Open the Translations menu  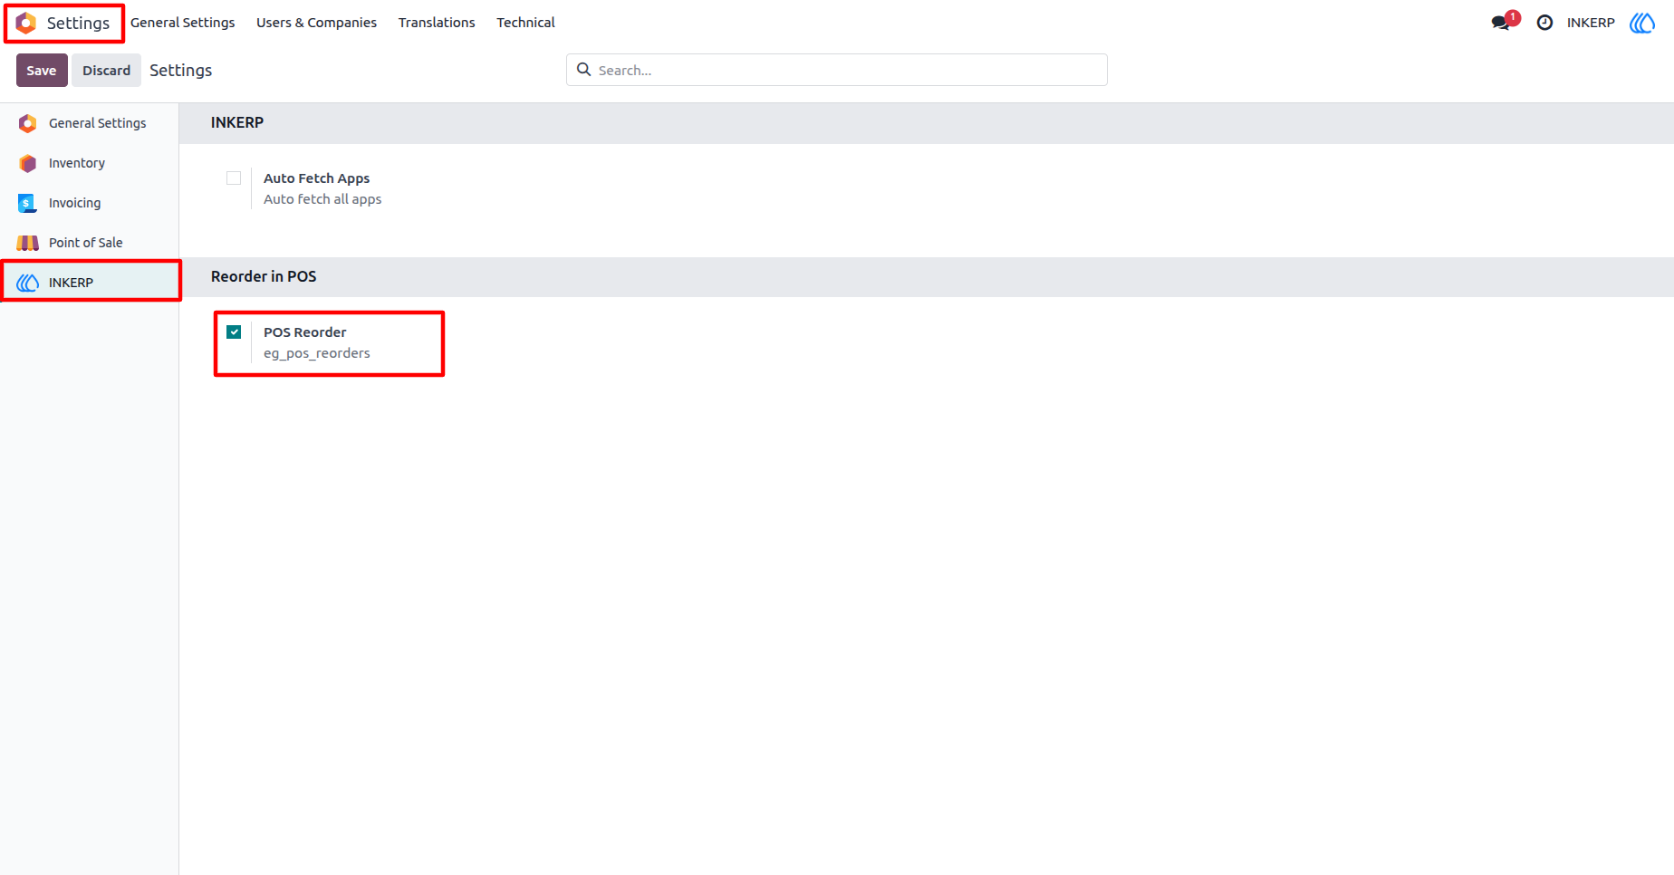437,23
